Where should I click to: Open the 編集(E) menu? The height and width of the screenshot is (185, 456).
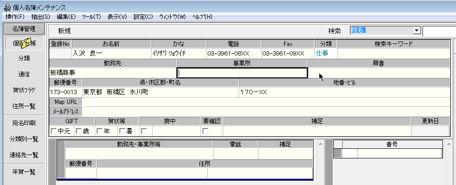click(66, 17)
